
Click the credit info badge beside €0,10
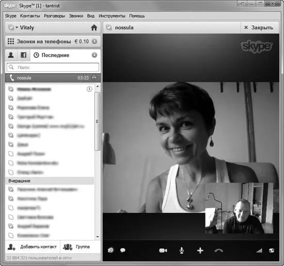pyautogui.click(x=94, y=41)
